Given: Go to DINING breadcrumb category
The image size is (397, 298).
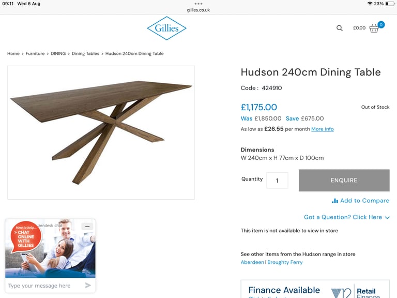Looking at the screenshot, I should coord(58,53).
